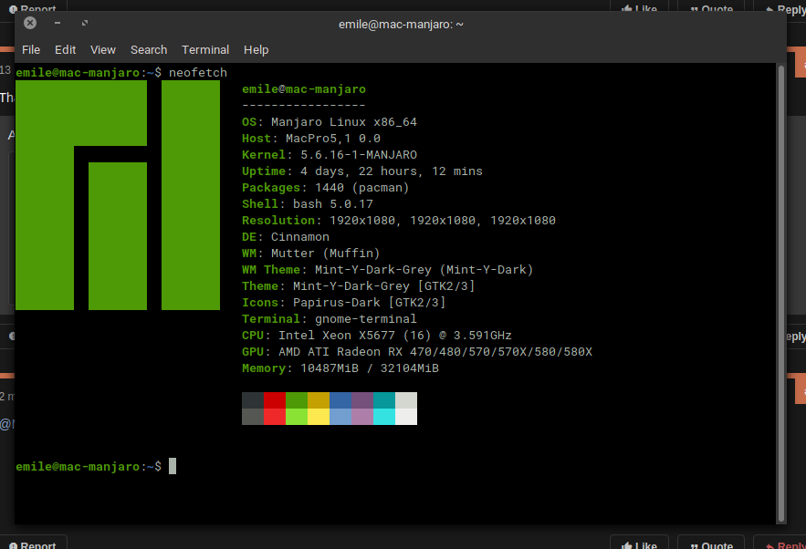This screenshot has width=806, height=549.
Task: Click the bright cyan color block, bottom row
Action: pos(384,417)
